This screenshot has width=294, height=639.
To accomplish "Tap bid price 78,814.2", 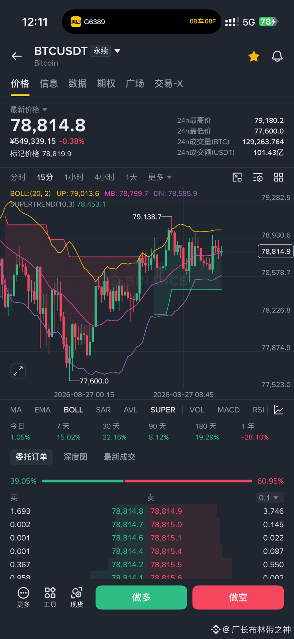I will click(127, 564).
